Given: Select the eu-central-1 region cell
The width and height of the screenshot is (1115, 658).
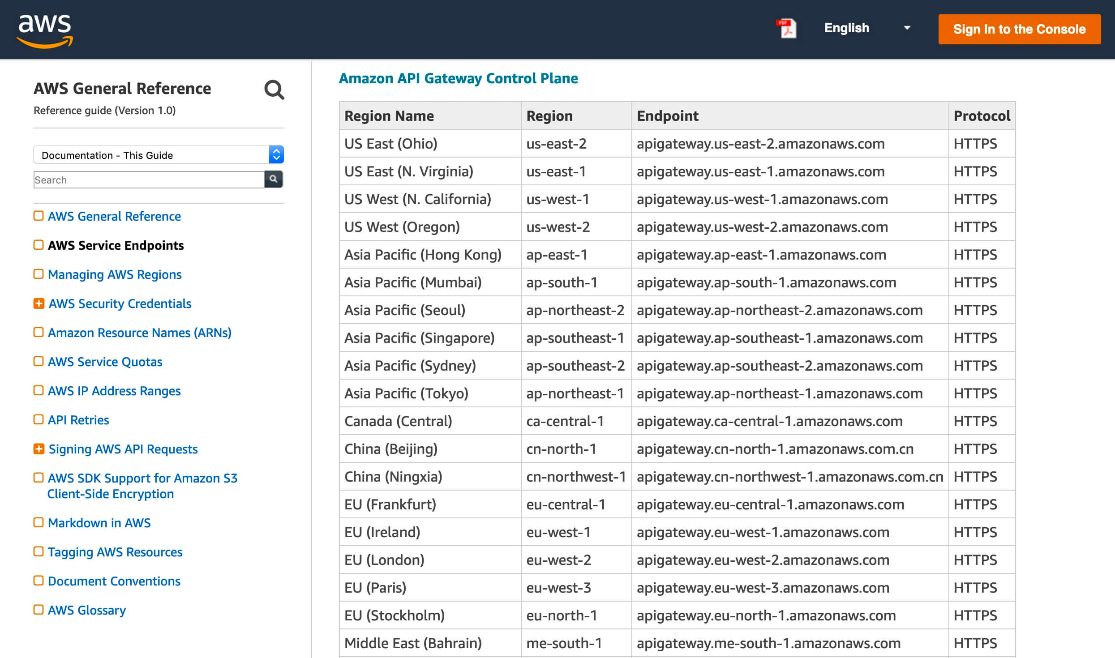Looking at the screenshot, I should (576, 504).
